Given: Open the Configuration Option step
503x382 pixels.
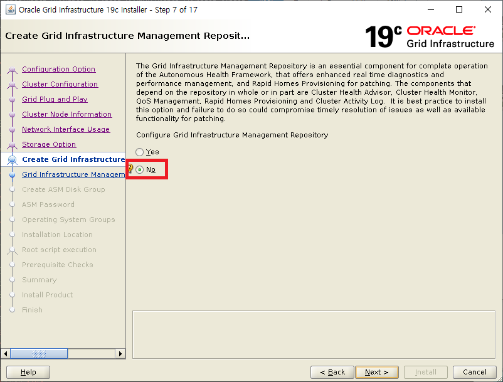Looking at the screenshot, I should point(59,69).
